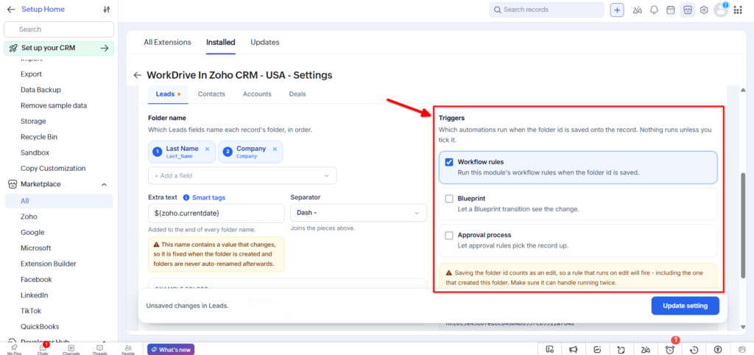Uncheck the Workflow rules trigger

(x=449, y=162)
